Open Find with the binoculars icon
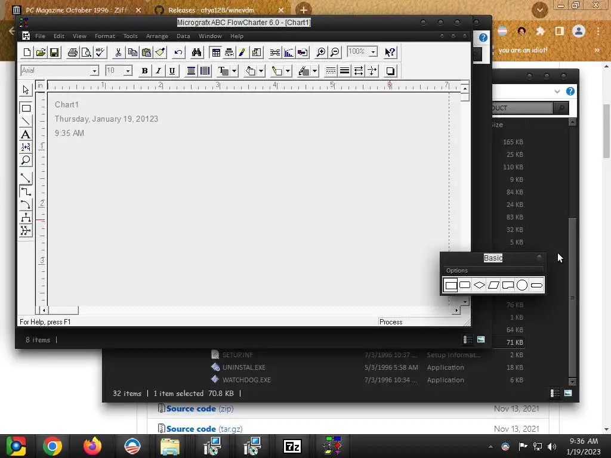This screenshot has height=458, width=611. tap(196, 52)
